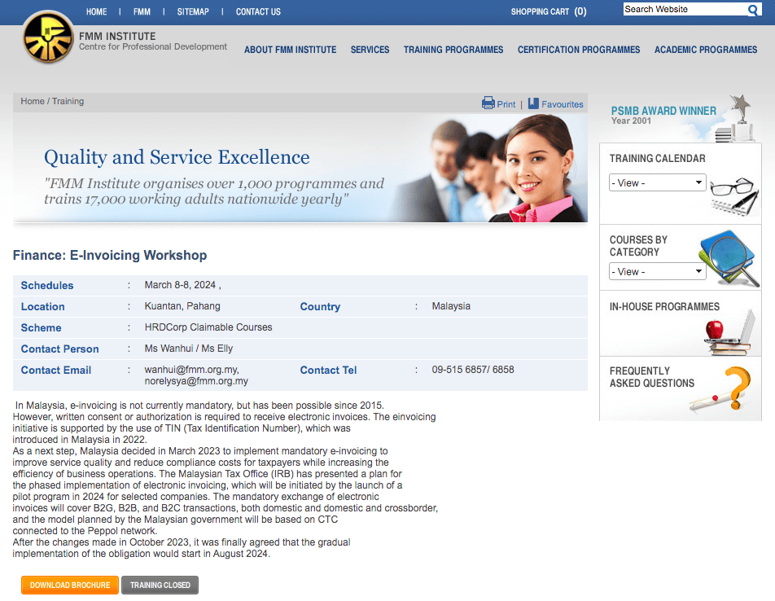775x601 pixels.
Task: Click the printer icon
Action: coord(488,103)
